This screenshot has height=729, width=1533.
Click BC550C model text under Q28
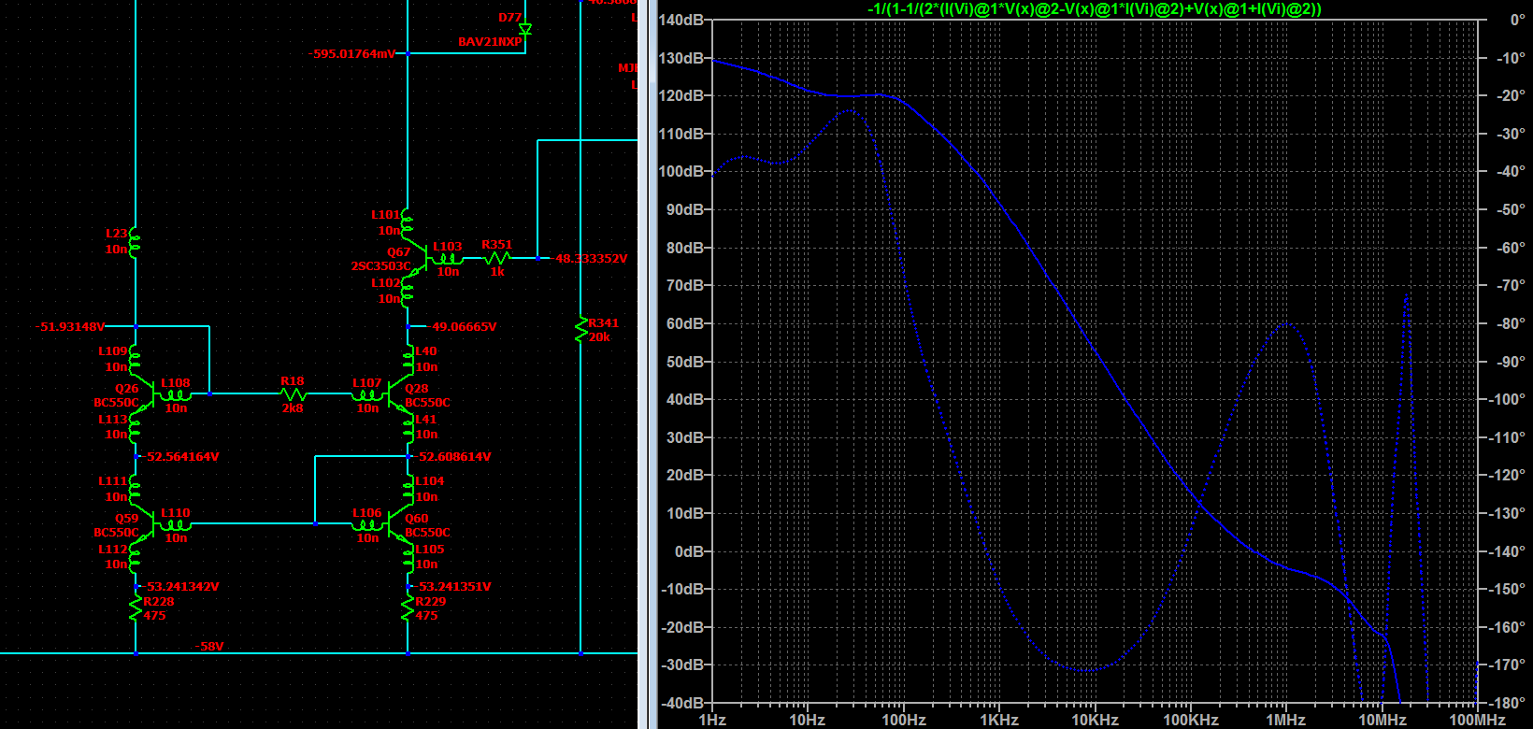[427, 403]
